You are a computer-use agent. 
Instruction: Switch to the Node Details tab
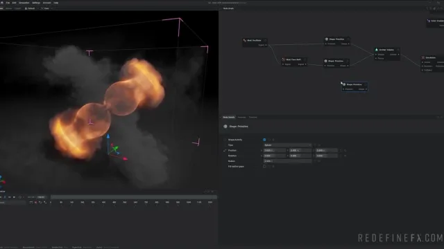pos(228,117)
